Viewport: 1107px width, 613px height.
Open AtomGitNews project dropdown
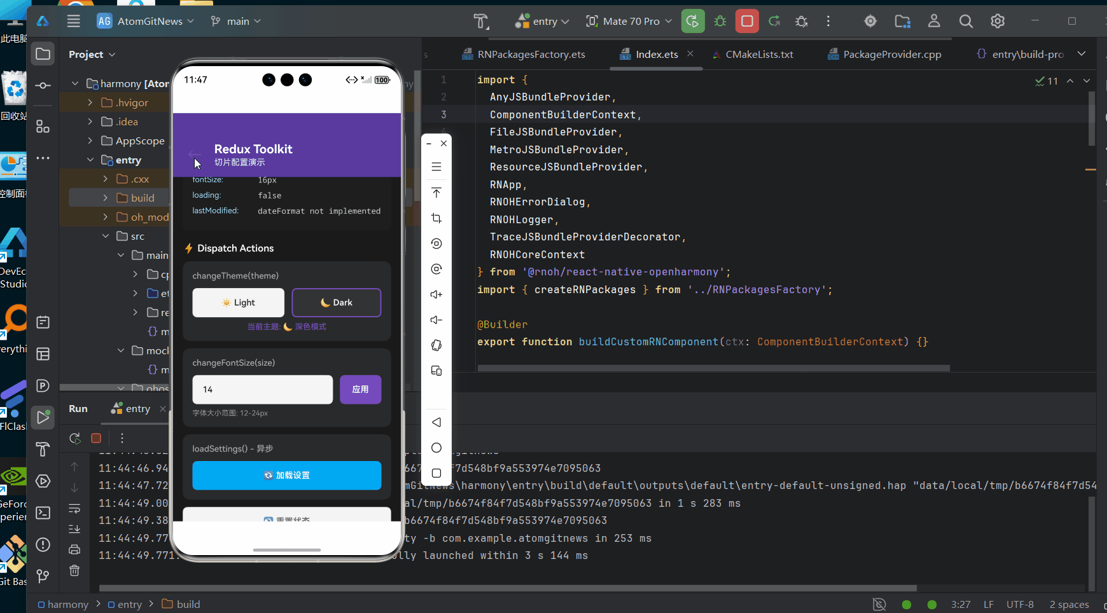coord(145,21)
